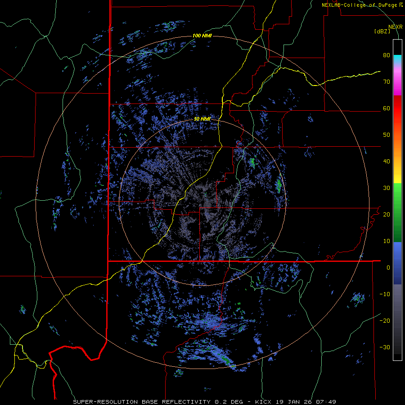The height and width of the screenshot is (405, 405).
Task: Click the 50 dBZ scale value
Action: point(387,135)
